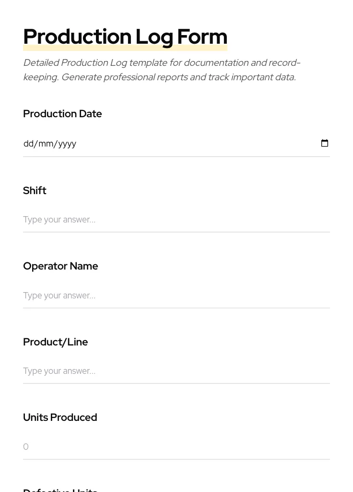Viewport: 353px width, 492px height.
Task: Click the Shift question label
Action: [35, 190]
